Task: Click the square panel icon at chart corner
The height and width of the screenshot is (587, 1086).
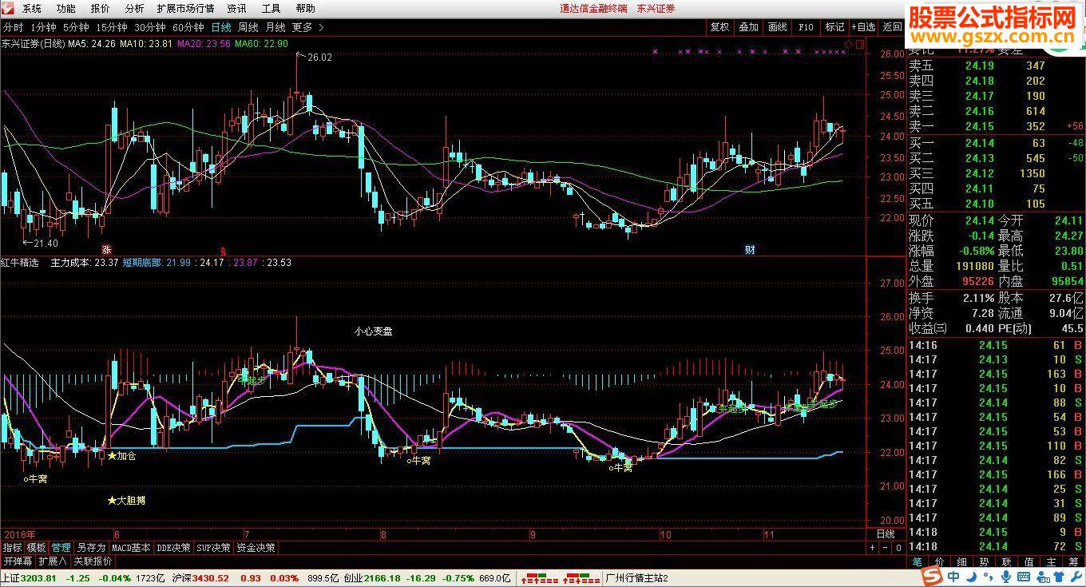Action: click(x=858, y=43)
